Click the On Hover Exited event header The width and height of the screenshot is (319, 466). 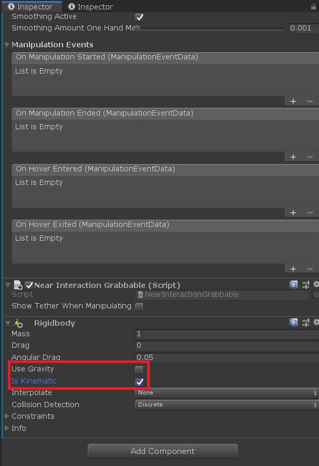(x=166, y=224)
